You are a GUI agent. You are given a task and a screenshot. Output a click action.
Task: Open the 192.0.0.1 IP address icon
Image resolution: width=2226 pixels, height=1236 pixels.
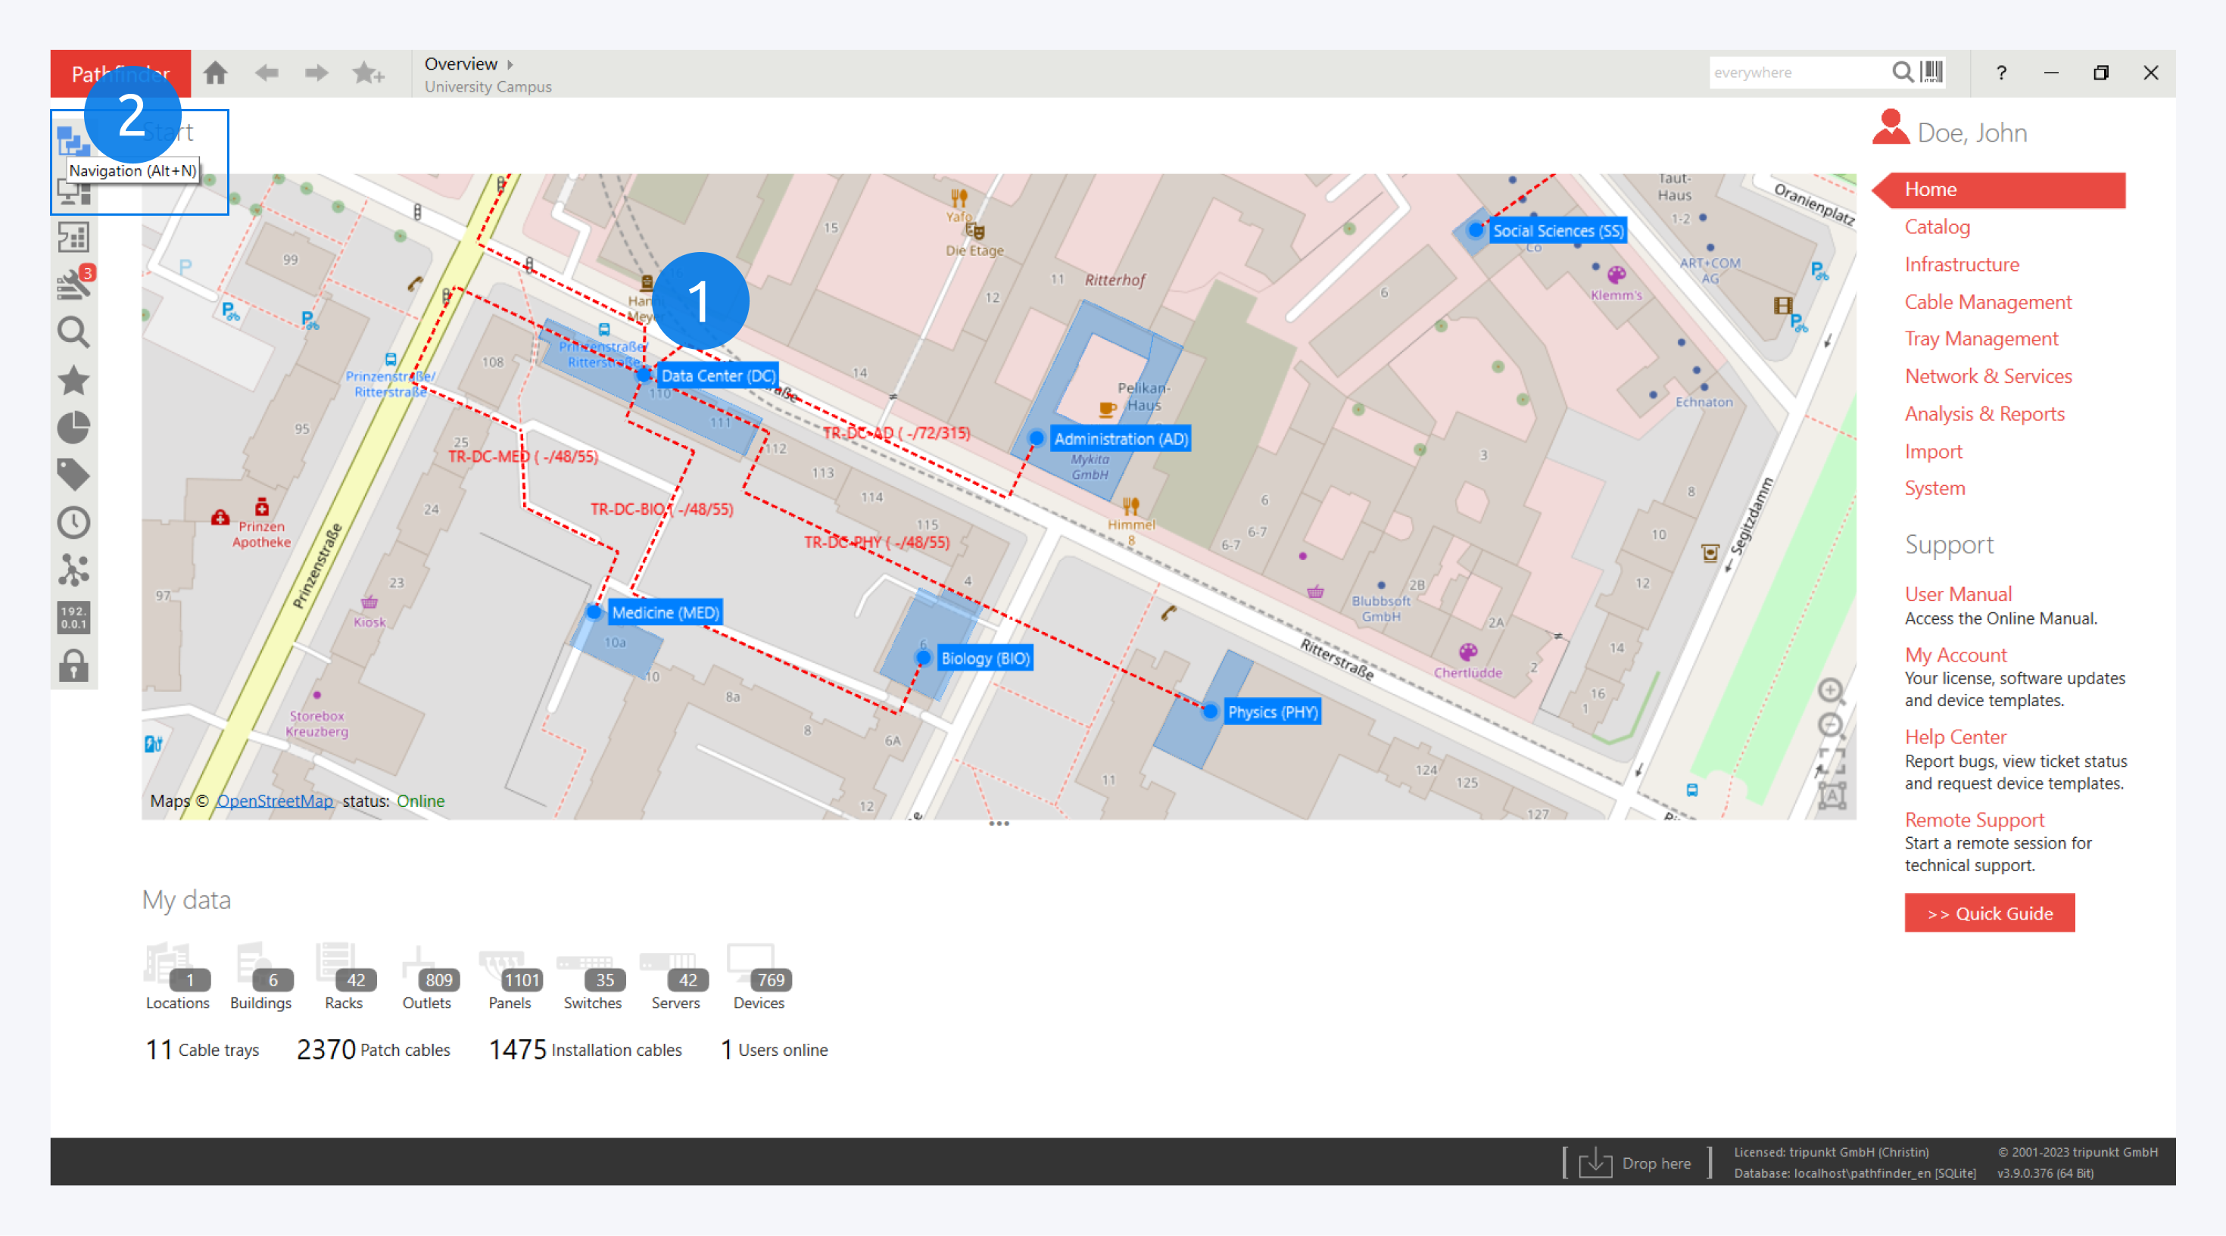tap(73, 618)
